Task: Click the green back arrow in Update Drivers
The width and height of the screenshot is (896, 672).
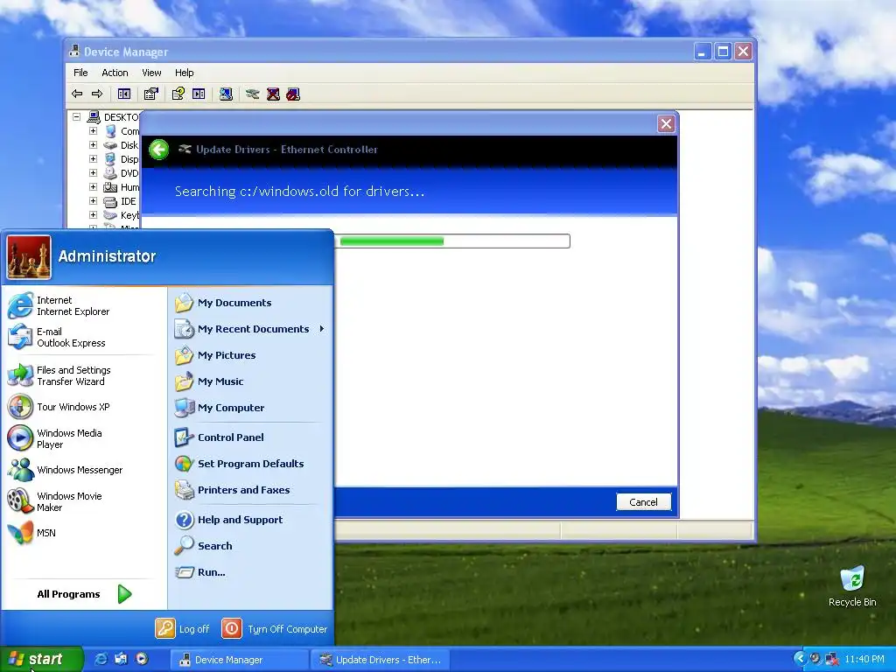Action: [159, 150]
